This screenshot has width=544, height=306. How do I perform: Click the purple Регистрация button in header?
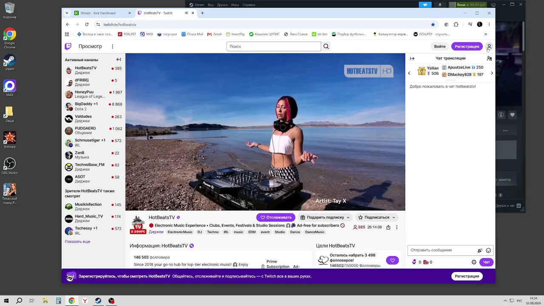467,46
